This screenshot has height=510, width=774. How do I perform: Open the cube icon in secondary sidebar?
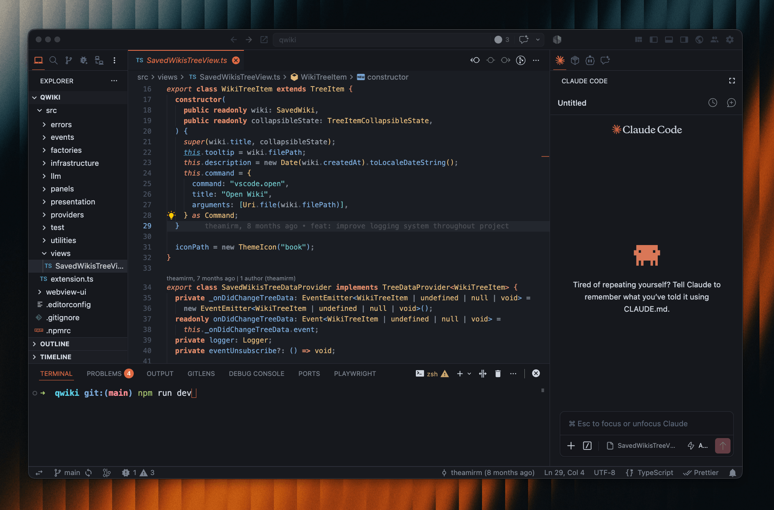(x=575, y=60)
